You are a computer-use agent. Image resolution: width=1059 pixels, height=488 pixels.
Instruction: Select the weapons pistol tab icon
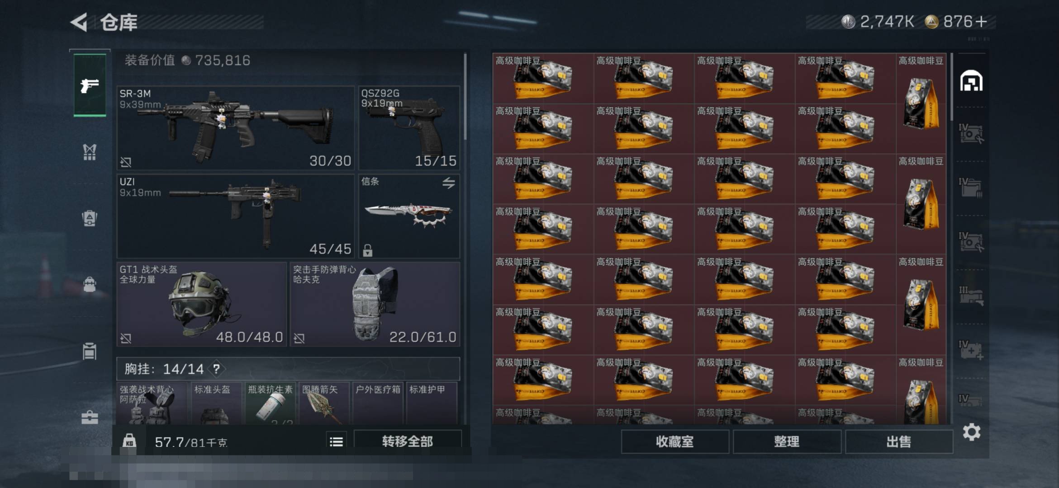(90, 85)
